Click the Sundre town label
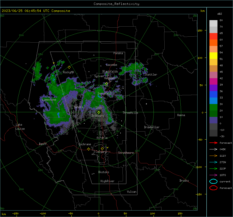This screenshot has height=217, width=233. 78,107
